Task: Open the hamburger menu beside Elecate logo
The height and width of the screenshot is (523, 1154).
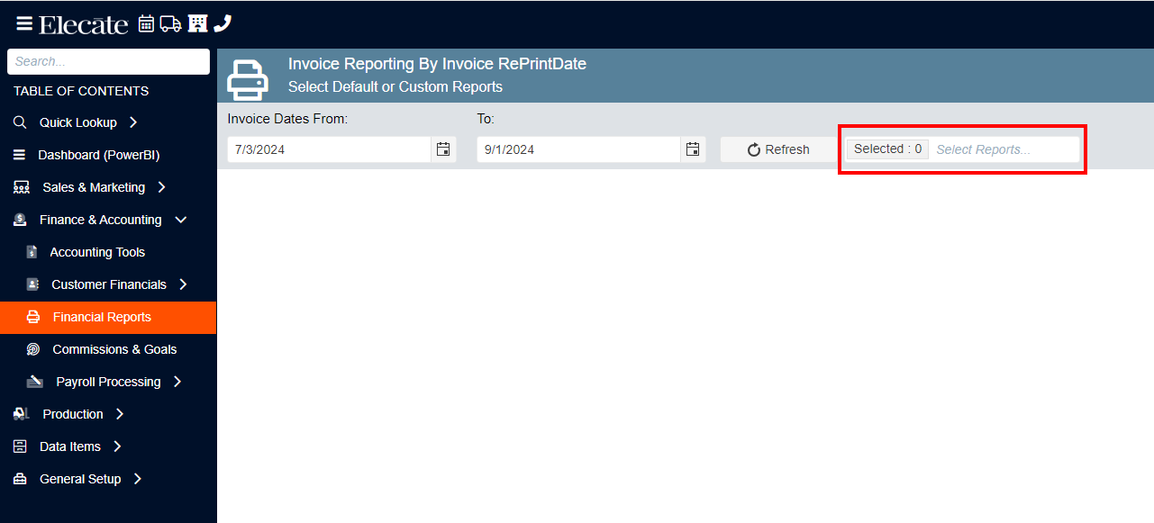Action: tap(24, 23)
